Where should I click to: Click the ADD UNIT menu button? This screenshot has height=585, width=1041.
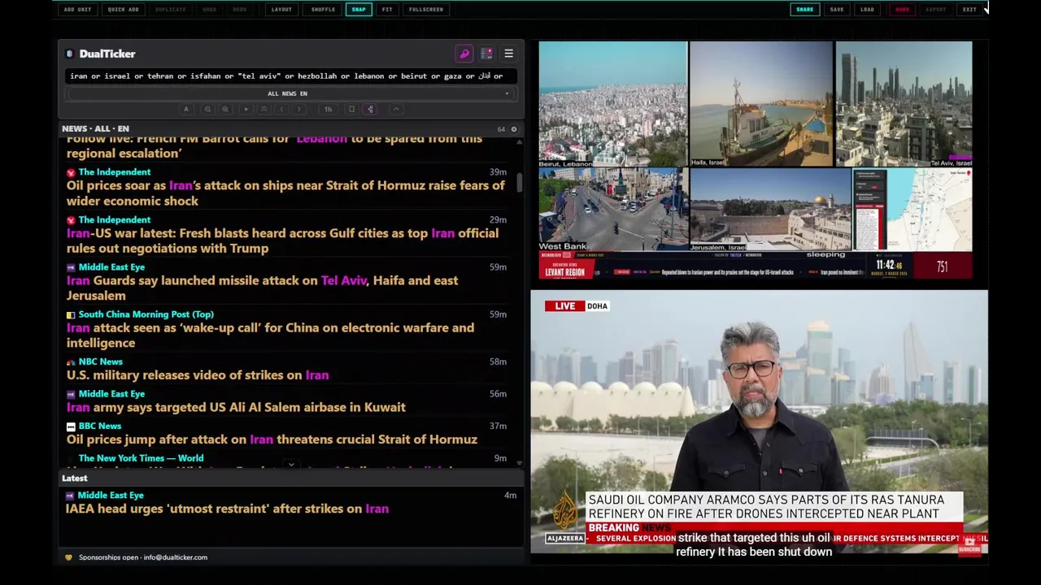[77, 10]
